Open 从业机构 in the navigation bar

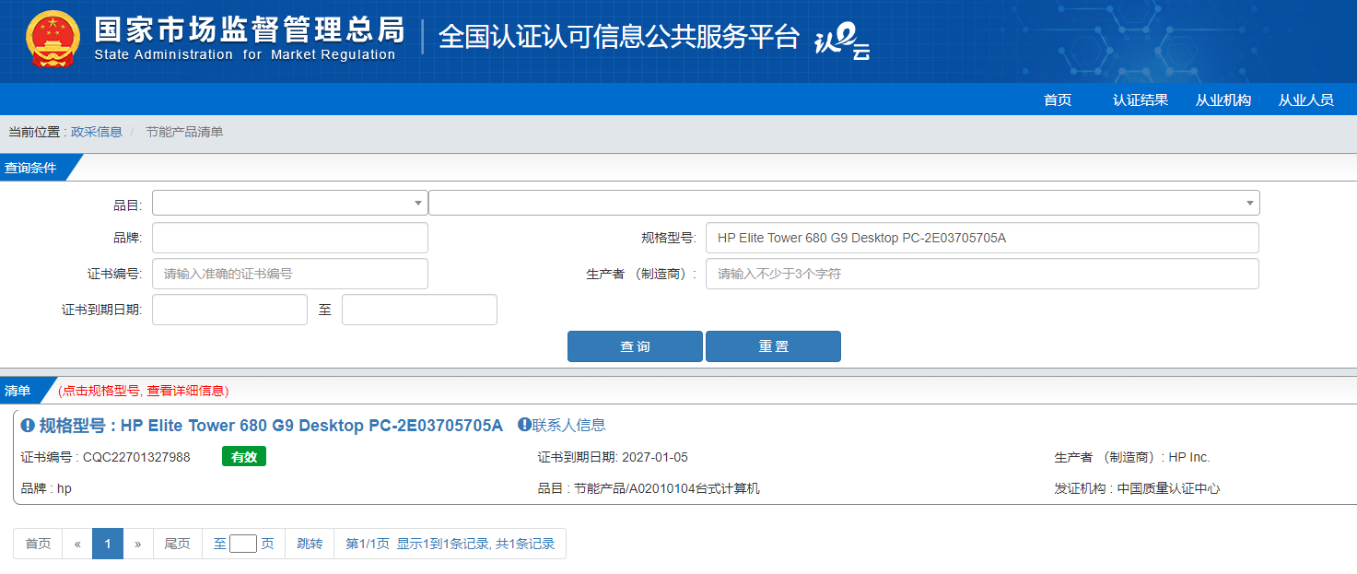(x=1223, y=100)
